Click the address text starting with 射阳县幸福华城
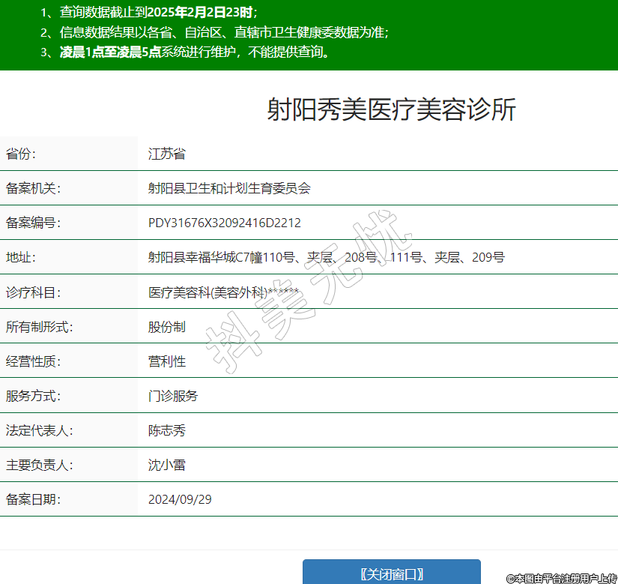This screenshot has height=584, width=618. pos(326,258)
